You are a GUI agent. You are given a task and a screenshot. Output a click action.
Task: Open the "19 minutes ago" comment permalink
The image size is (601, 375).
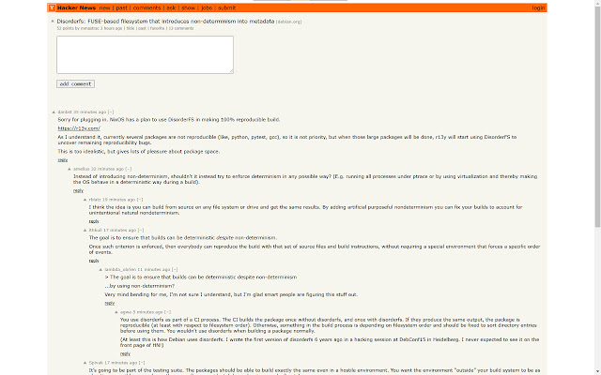pyautogui.click(x=119, y=200)
